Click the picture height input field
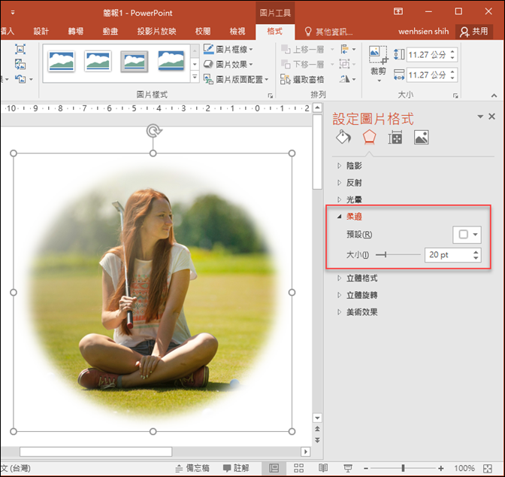 point(428,54)
